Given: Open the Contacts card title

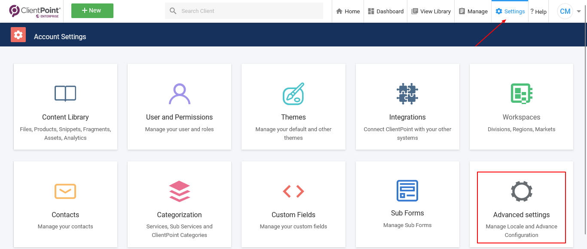Looking at the screenshot, I should tap(65, 215).
